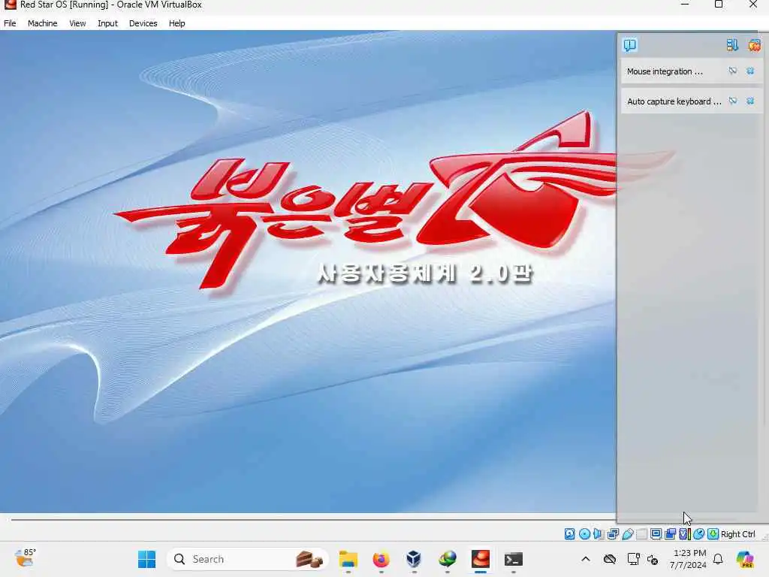769x577 pixels.
Task: Expand the Auto capture keyboard notification
Action: click(x=674, y=101)
